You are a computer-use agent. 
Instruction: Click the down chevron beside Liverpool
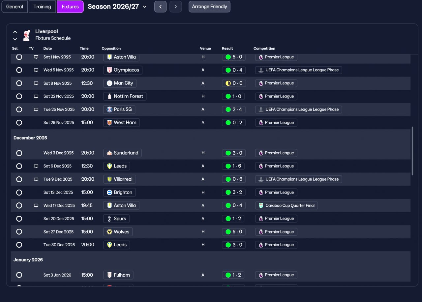pyautogui.click(x=15, y=39)
